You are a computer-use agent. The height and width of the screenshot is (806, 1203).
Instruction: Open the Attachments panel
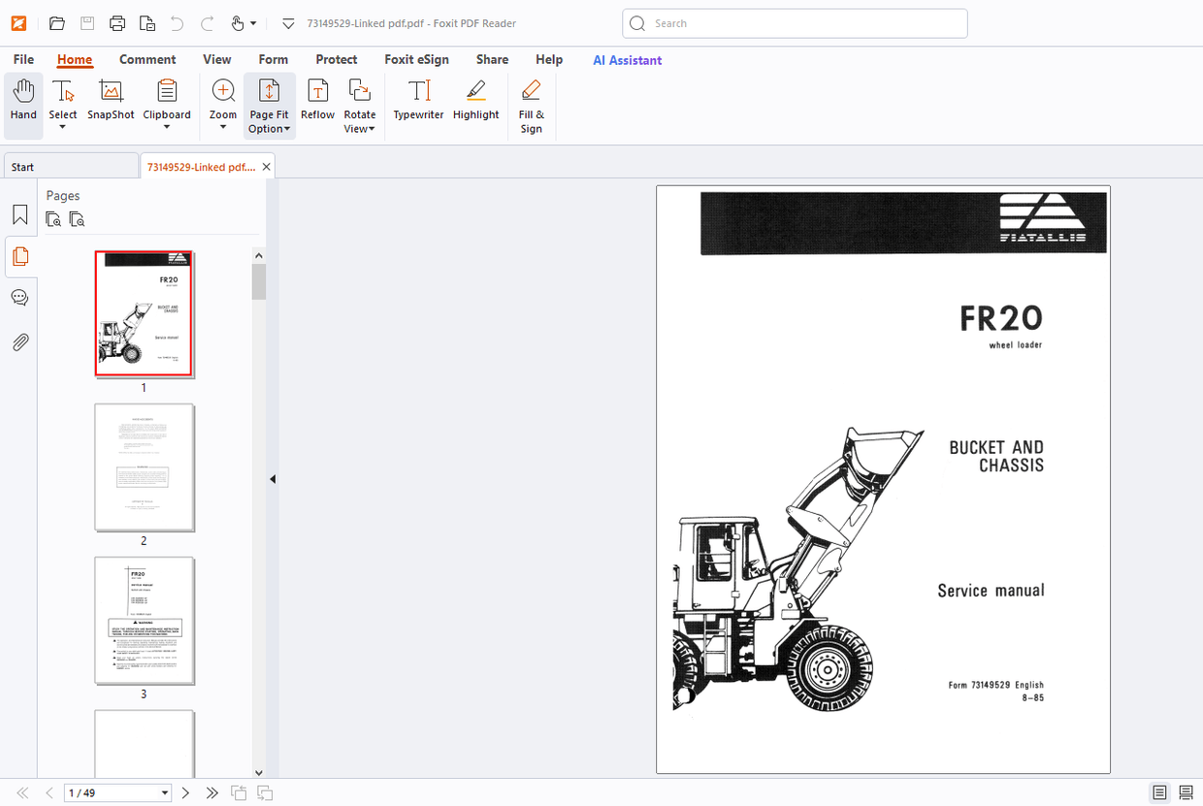(x=19, y=341)
